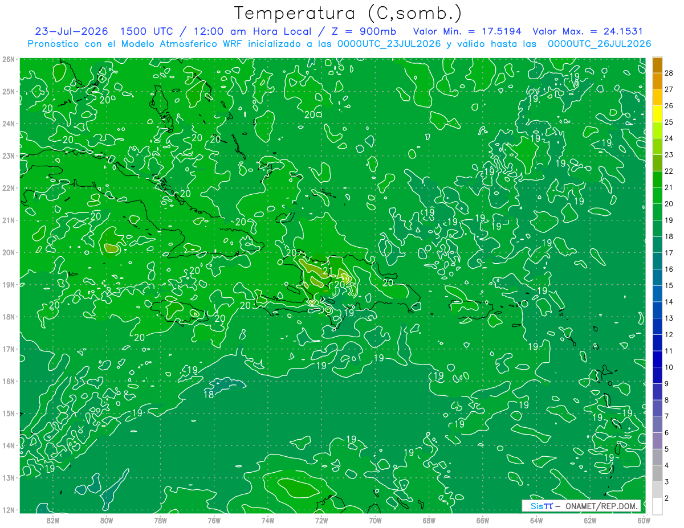
Task: Click the "66W" longitude label
Action: pyautogui.click(x=482, y=520)
